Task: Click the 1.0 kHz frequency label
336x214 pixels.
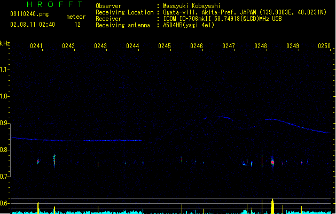Action: pos(4,96)
